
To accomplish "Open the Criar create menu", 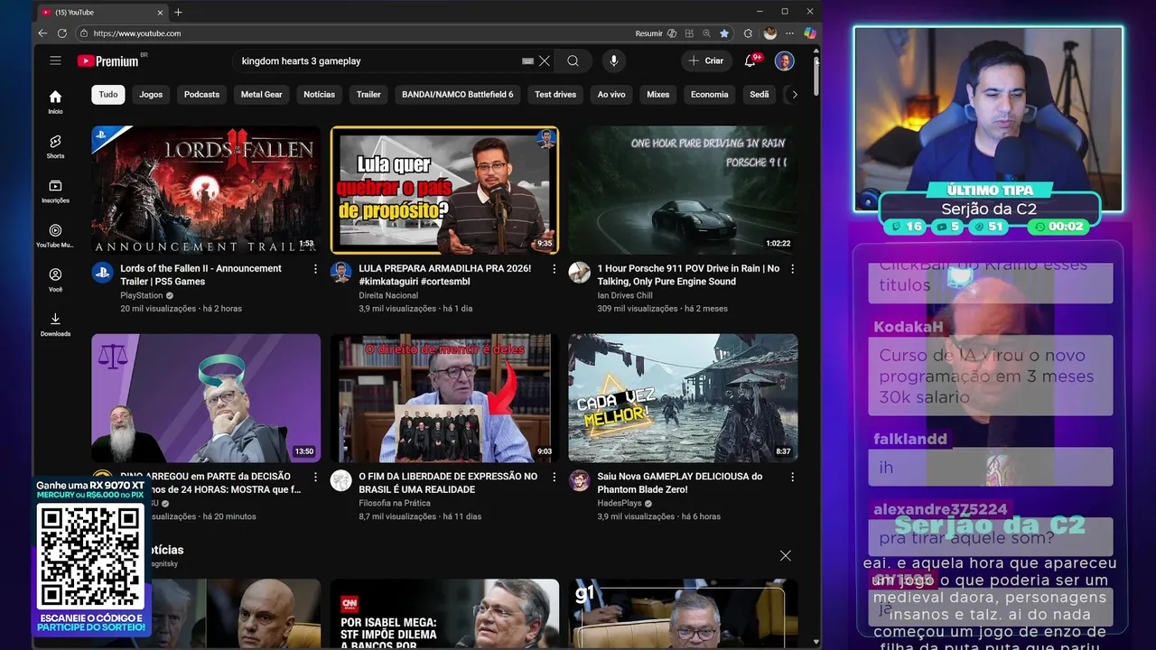I will click(x=706, y=60).
